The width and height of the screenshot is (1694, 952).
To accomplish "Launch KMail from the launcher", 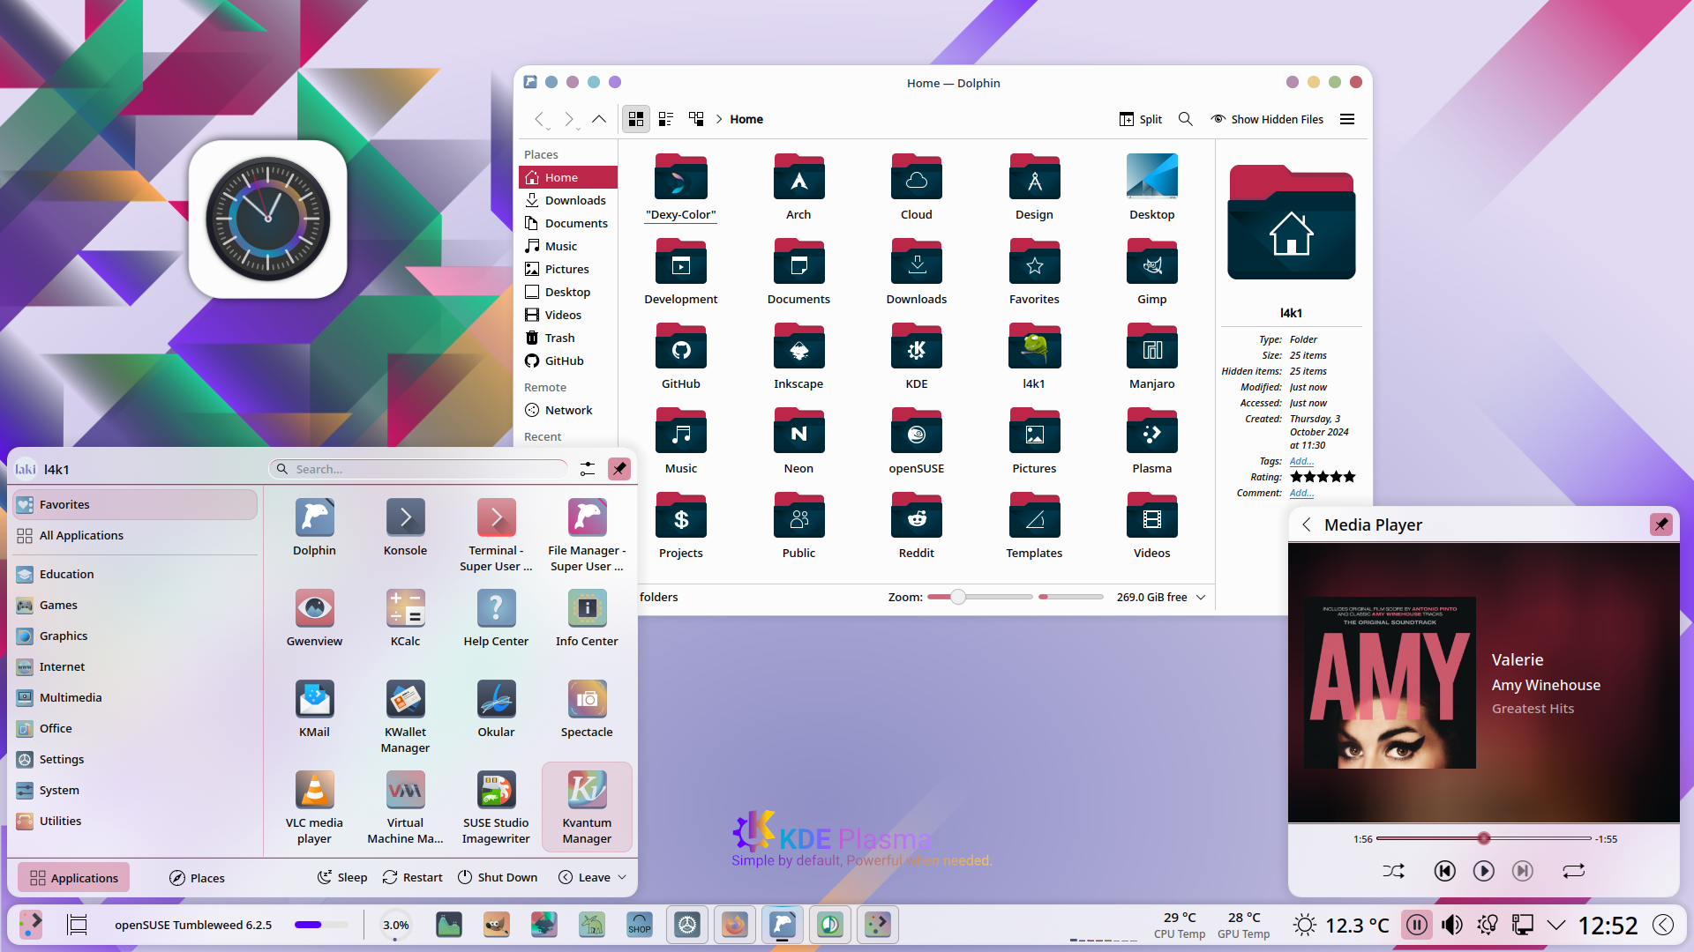I will tap(314, 709).
